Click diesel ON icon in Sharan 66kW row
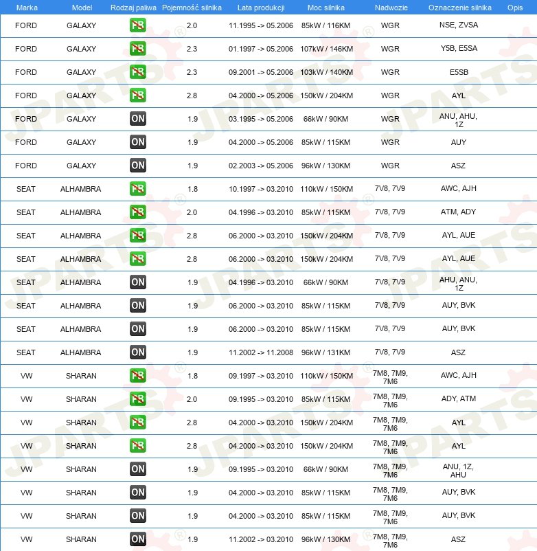Image resolution: width=537 pixels, height=551 pixels. point(137,469)
